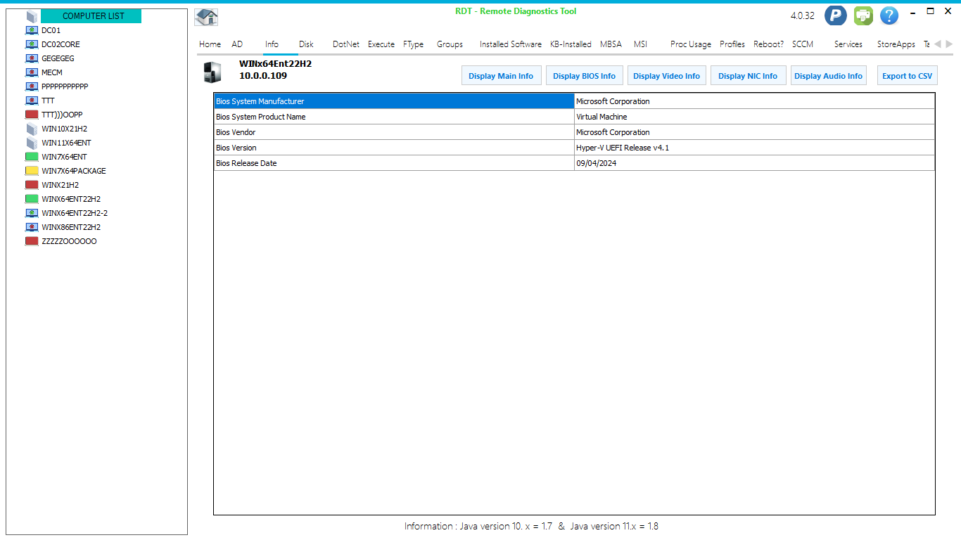Click the red icon beside TTT)))OOPP
This screenshot has width=961, height=540.
tap(32, 115)
